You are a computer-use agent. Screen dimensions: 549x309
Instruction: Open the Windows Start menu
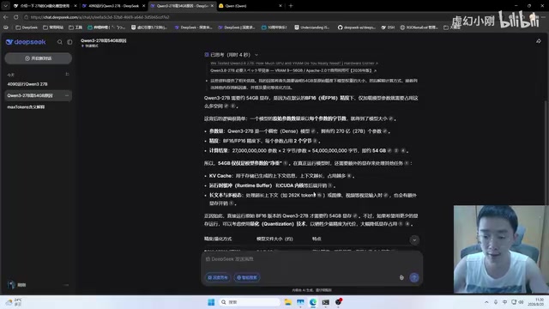pyautogui.click(x=211, y=302)
